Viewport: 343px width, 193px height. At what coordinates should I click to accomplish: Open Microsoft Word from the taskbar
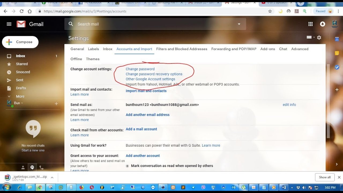[x=284, y=187]
